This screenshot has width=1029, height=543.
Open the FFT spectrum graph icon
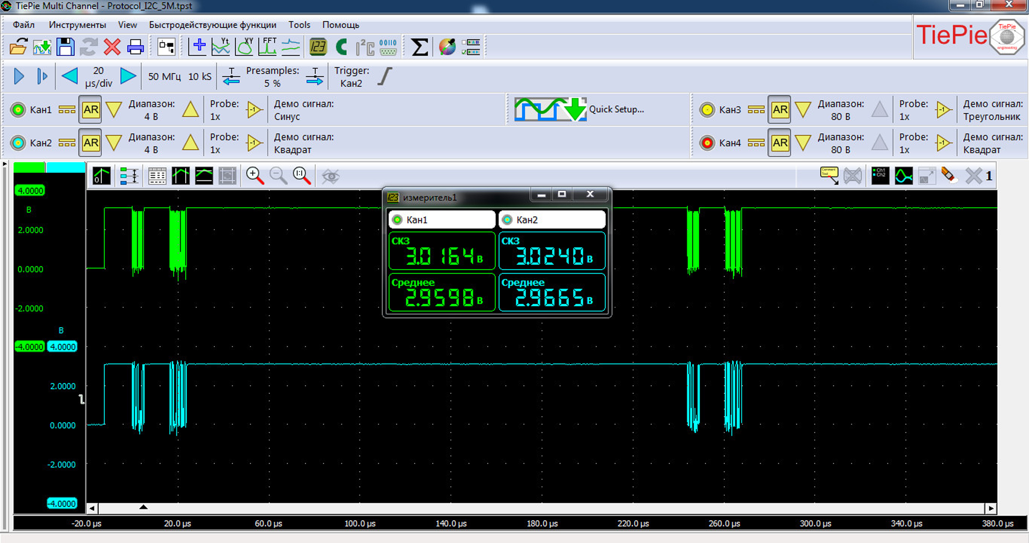click(267, 47)
